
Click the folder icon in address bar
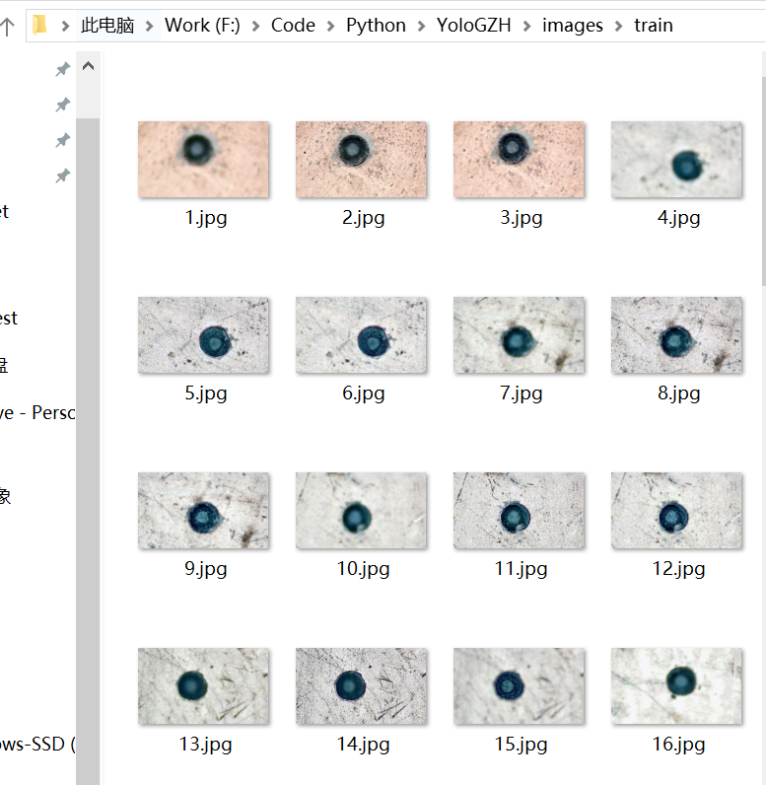pyautogui.click(x=39, y=26)
